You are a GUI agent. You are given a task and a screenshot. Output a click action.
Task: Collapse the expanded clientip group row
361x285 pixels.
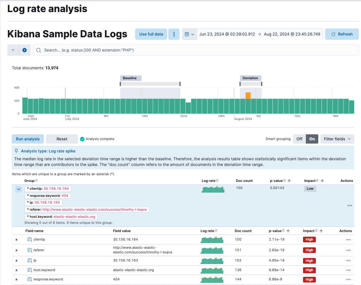18,189
